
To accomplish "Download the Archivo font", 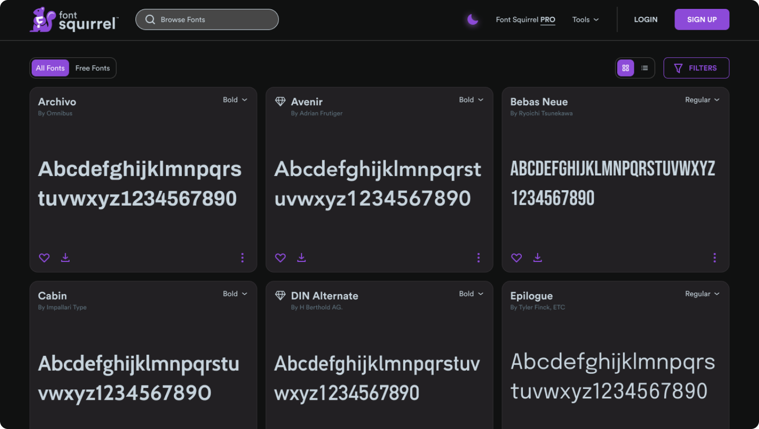I will click(65, 257).
